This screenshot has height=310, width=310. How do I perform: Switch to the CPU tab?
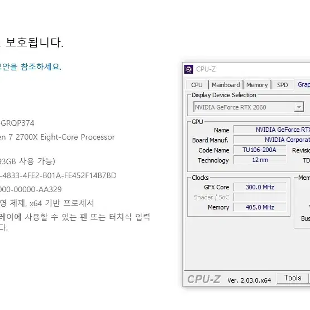pyautogui.click(x=197, y=85)
